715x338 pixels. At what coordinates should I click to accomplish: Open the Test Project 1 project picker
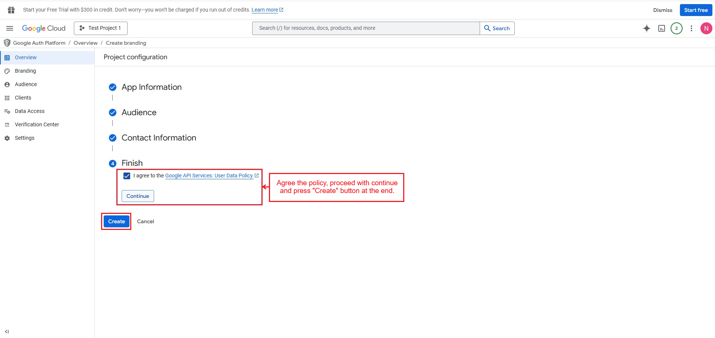tap(101, 28)
